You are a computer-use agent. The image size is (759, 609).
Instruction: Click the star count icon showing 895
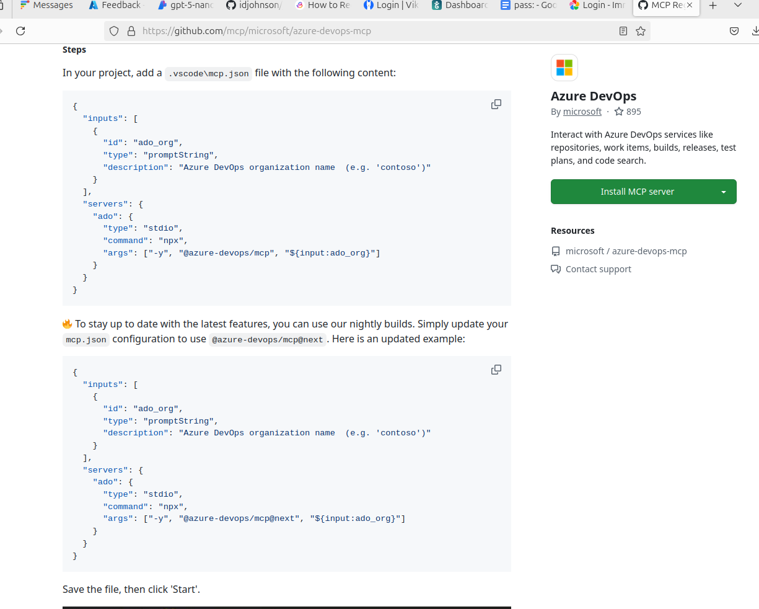[x=619, y=112]
